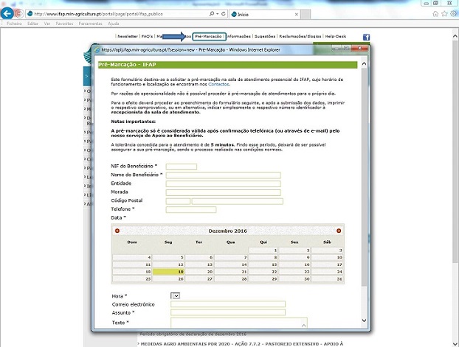The width and height of the screenshot is (459, 347).
Task: Click the popup scrollbar thumb
Action: [364, 177]
